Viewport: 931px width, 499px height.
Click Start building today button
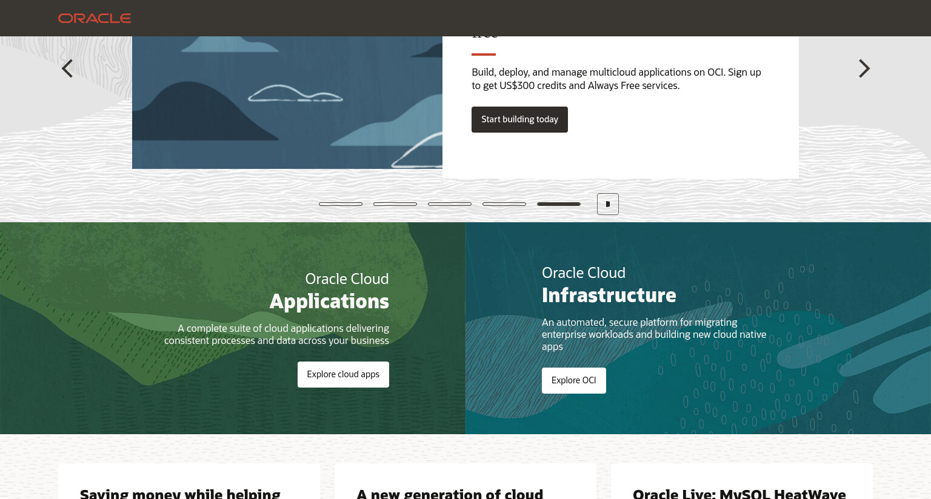pyautogui.click(x=519, y=119)
